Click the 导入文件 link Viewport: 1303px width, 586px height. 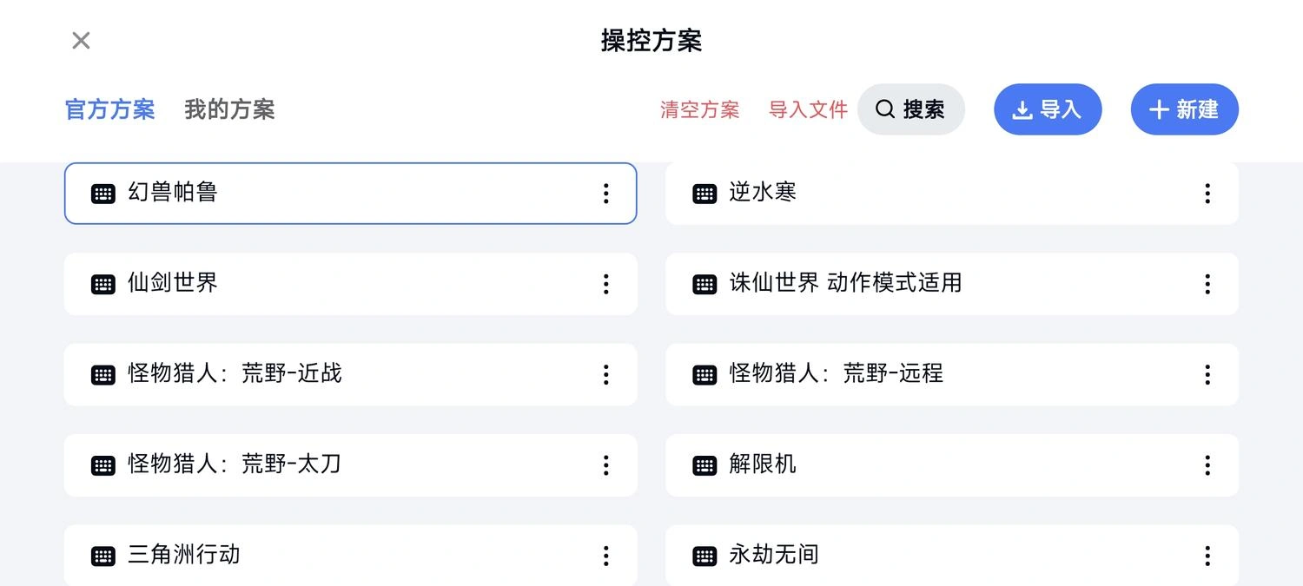[808, 109]
